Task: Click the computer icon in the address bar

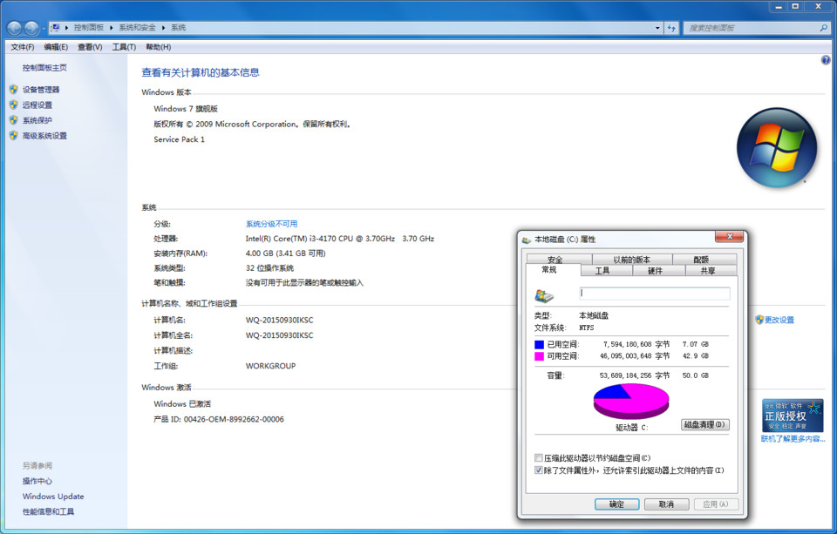Action: click(x=56, y=27)
